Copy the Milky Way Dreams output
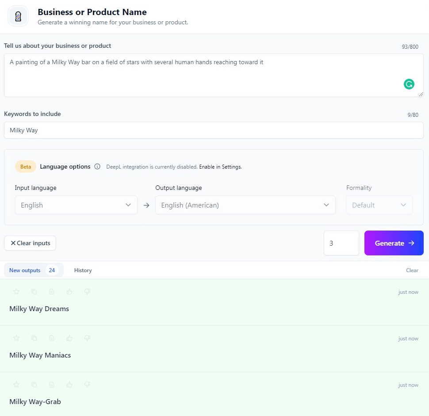This screenshot has width=429, height=416. tap(34, 292)
